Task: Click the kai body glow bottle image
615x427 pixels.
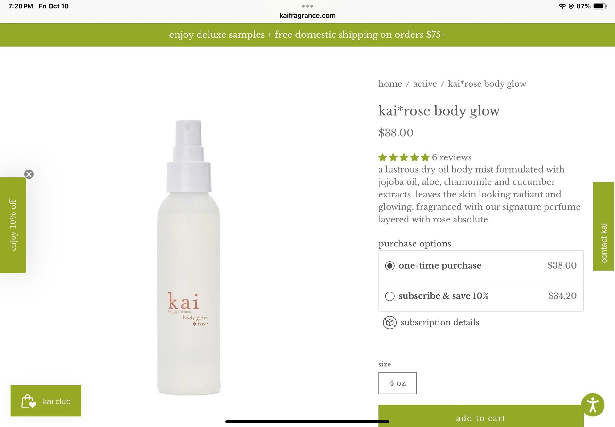Action: (x=189, y=257)
